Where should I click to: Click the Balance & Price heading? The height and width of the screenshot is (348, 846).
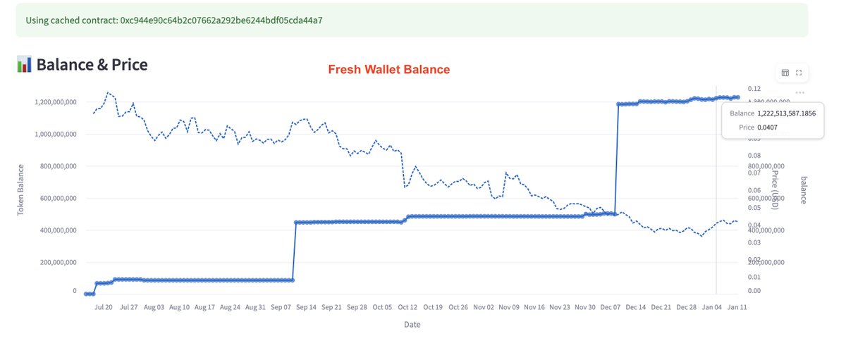click(x=92, y=65)
